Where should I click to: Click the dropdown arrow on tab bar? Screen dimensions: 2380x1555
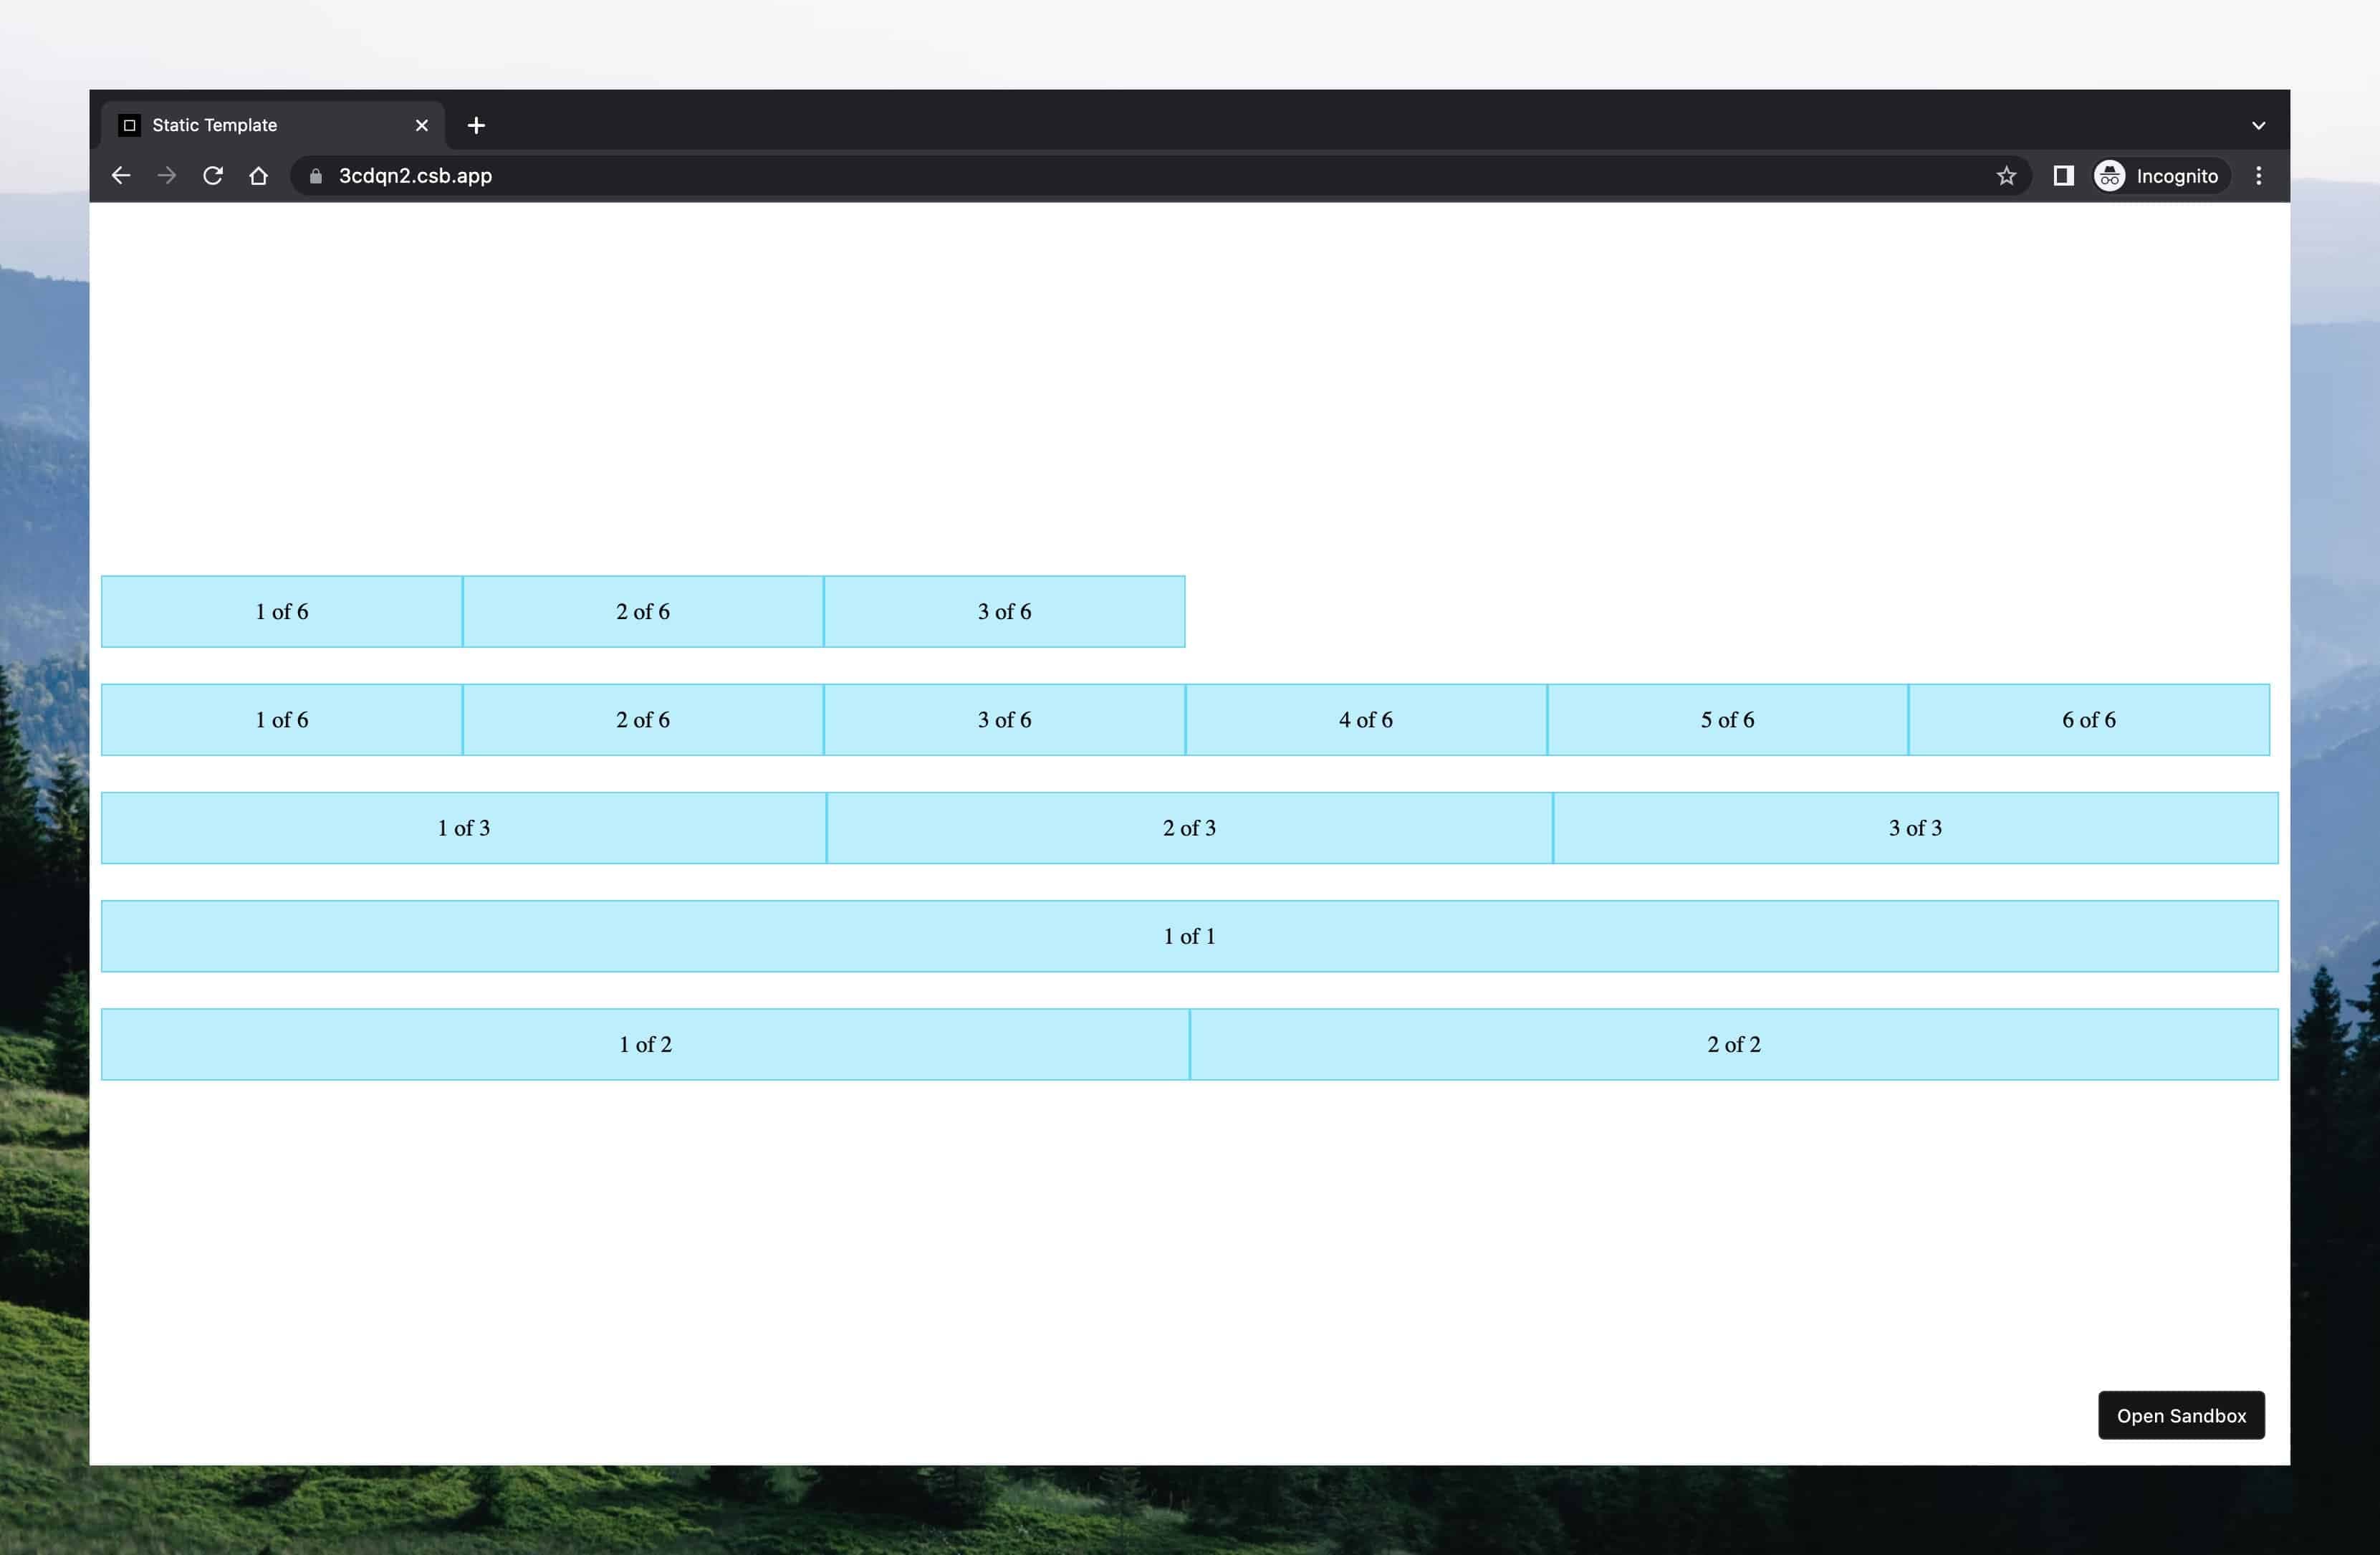2259,125
